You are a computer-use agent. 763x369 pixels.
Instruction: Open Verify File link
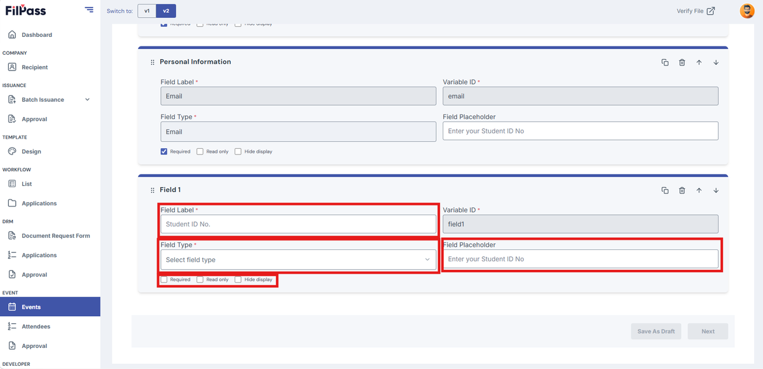point(696,11)
